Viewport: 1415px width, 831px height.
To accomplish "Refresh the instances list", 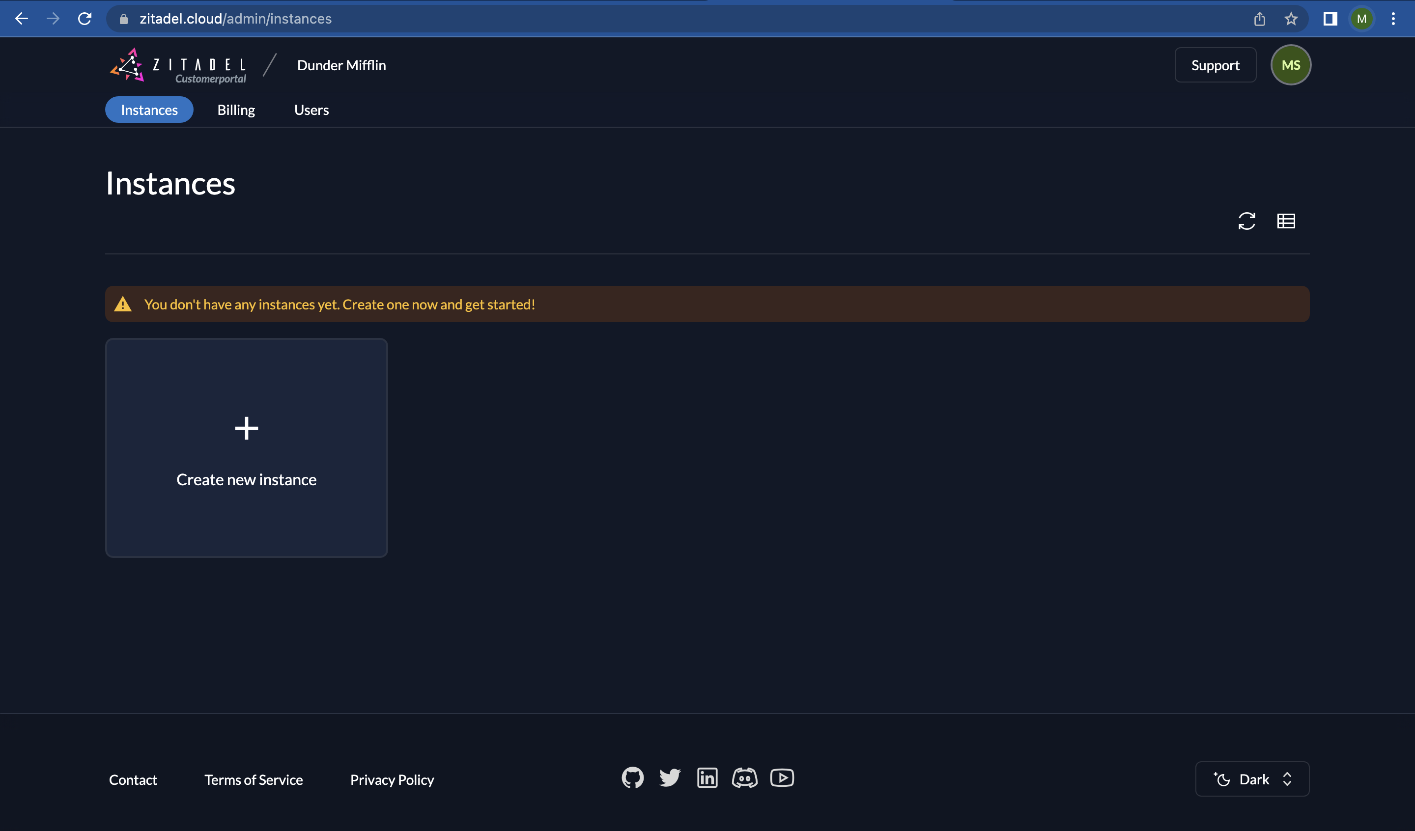I will click(x=1246, y=221).
